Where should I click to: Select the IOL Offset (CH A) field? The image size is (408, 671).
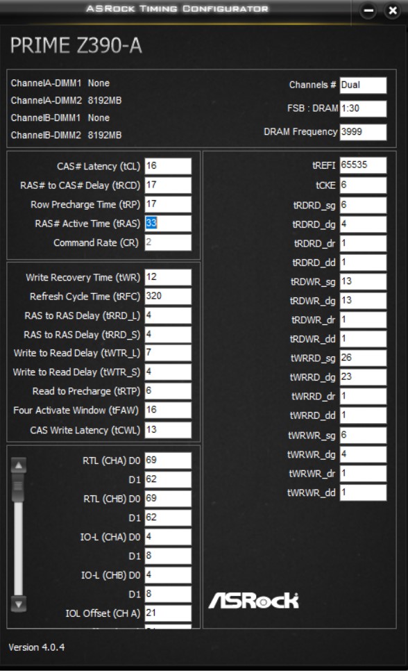[x=168, y=613]
